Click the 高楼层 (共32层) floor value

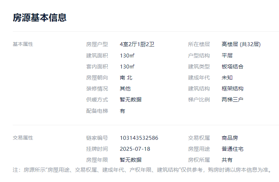point(241,44)
